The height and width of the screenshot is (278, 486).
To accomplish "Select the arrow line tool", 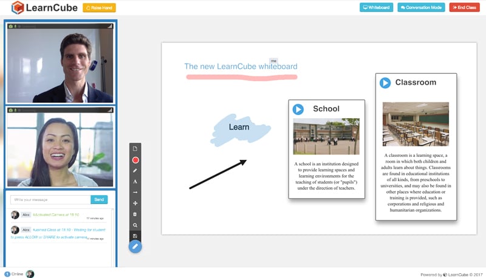I will point(135,192).
